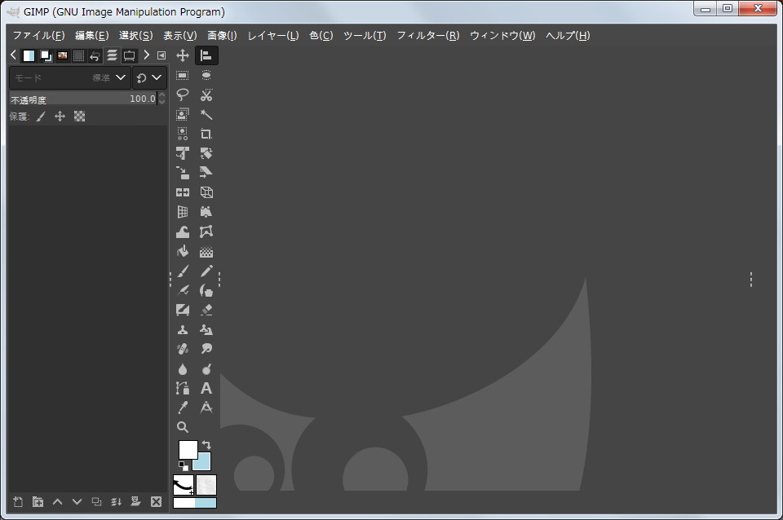Switch to the Undo History dock tab

tap(95, 55)
